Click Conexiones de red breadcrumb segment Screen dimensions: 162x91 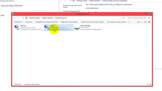click(x=61, y=18)
